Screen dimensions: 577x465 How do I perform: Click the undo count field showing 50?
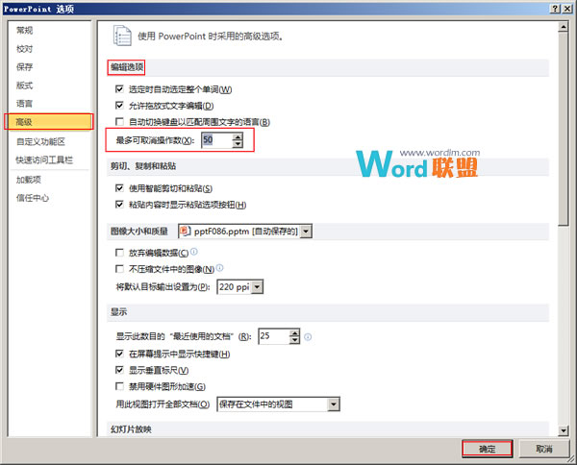pos(217,140)
